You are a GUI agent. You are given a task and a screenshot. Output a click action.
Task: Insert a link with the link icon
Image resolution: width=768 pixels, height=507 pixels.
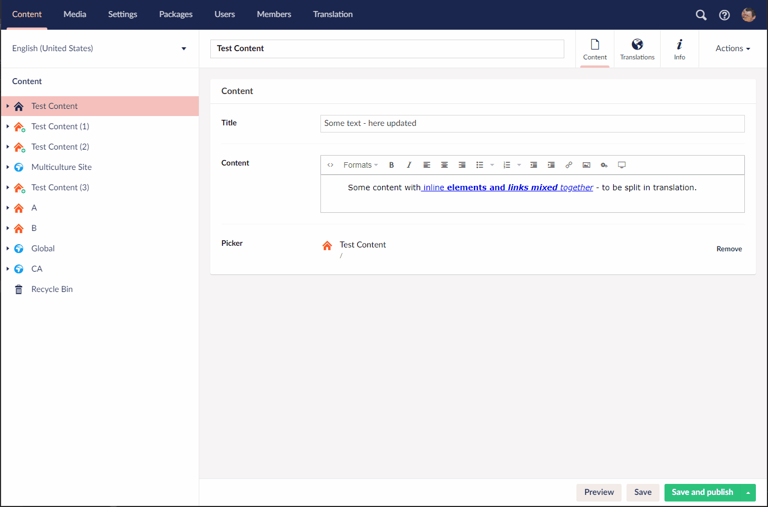[x=569, y=165]
